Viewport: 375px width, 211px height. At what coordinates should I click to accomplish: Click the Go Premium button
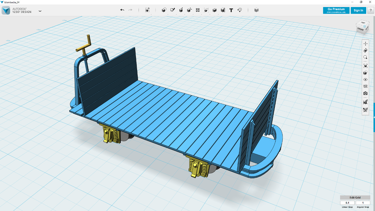point(336,11)
